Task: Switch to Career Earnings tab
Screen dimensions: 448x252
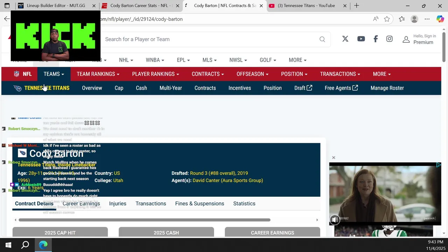Action: coord(81,203)
